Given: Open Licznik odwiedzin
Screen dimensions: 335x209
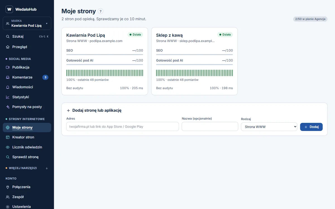Looking at the screenshot, I should point(27,147).
